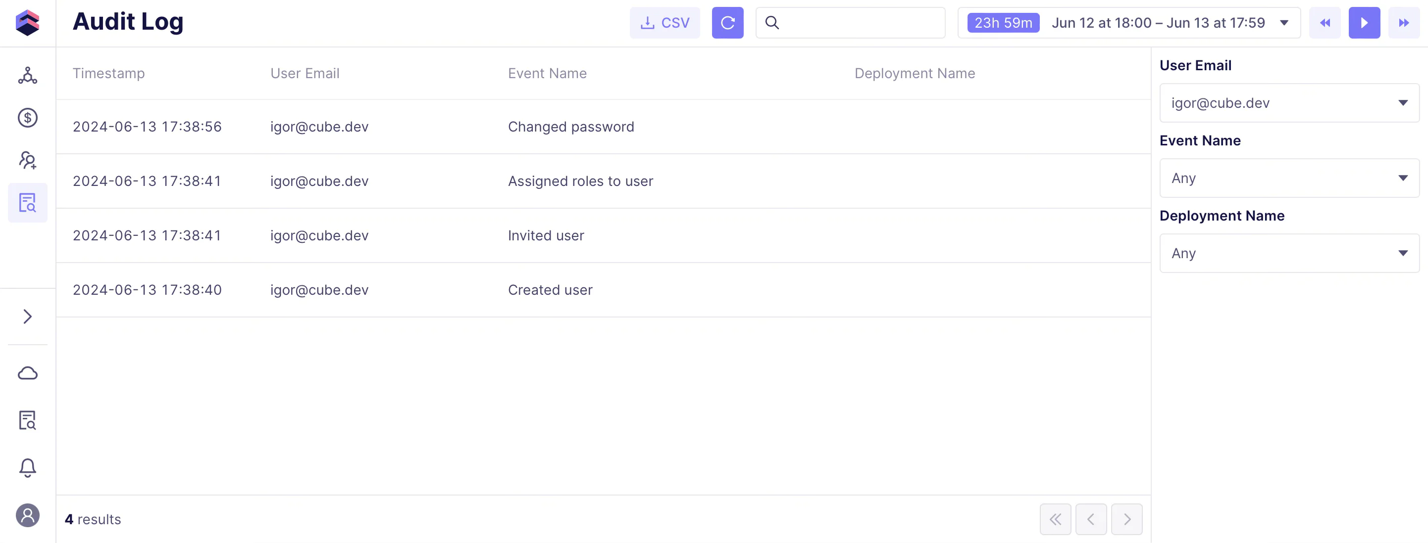The width and height of the screenshot is (1428, 543).
Task: Go to next results page
Action: (x=1126, y=519)
